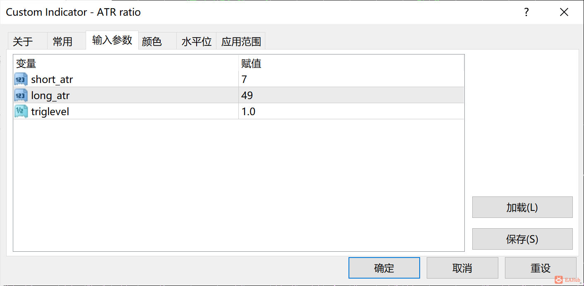Select the 输入参数 tab

(112, 40)
